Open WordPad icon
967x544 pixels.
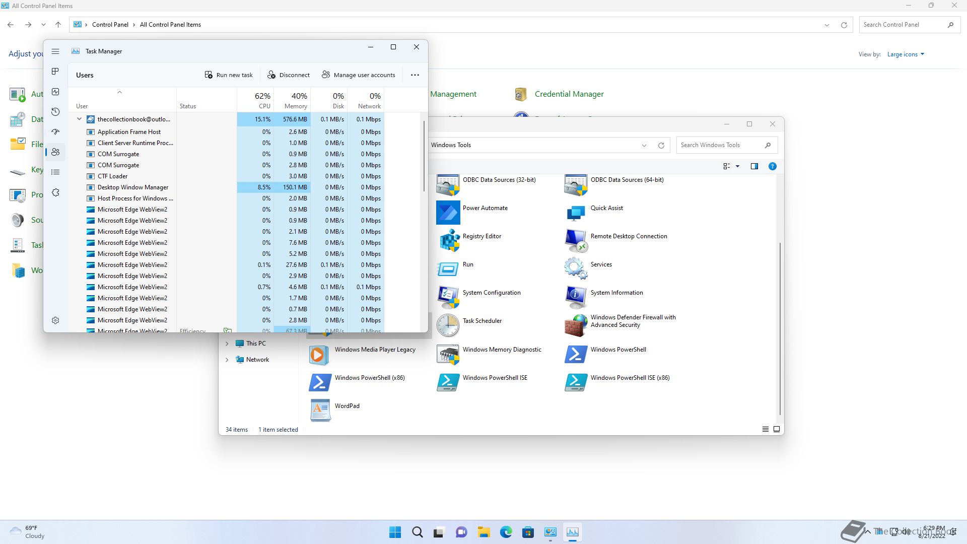pos(320,411)
